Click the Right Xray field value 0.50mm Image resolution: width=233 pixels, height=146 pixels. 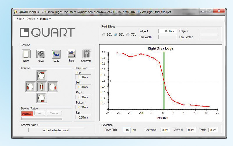[83, 97]
